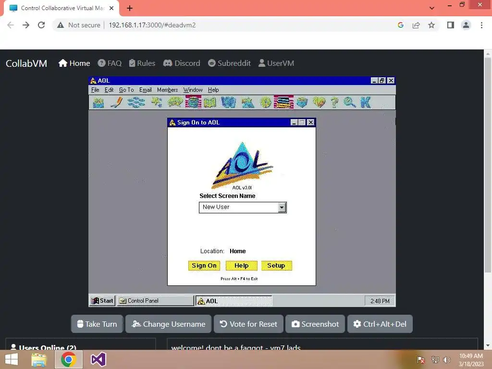The height and width of the screenshot is (369, 492).
Task: Click the striped disk stack icon with pink background
Action: (193, 102)
